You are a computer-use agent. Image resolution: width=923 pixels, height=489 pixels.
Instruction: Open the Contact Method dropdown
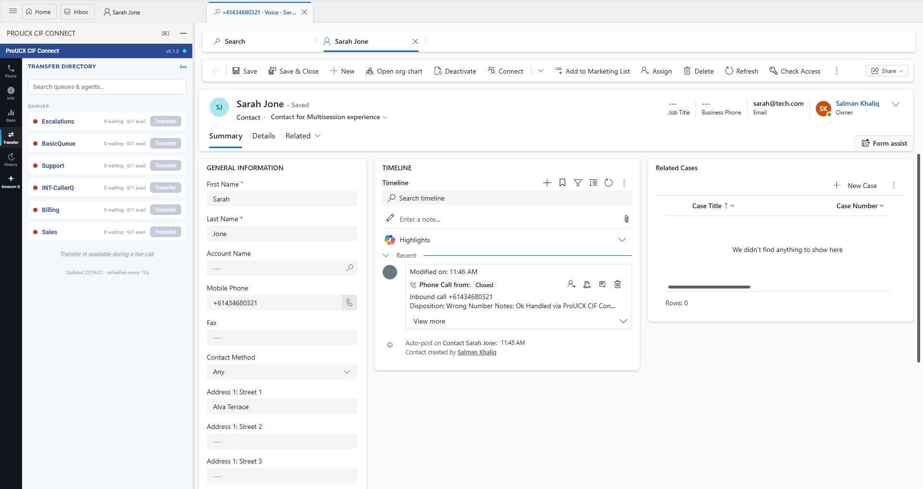282,372
